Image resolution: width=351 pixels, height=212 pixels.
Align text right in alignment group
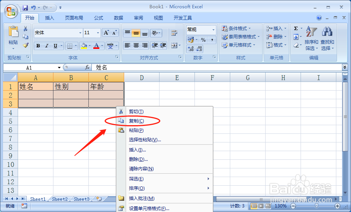pyautogui.click(x=145, y=45)
